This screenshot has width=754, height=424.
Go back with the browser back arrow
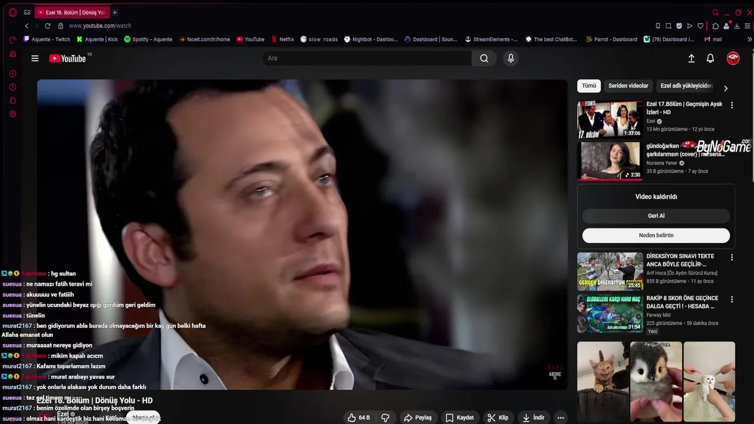27,26
